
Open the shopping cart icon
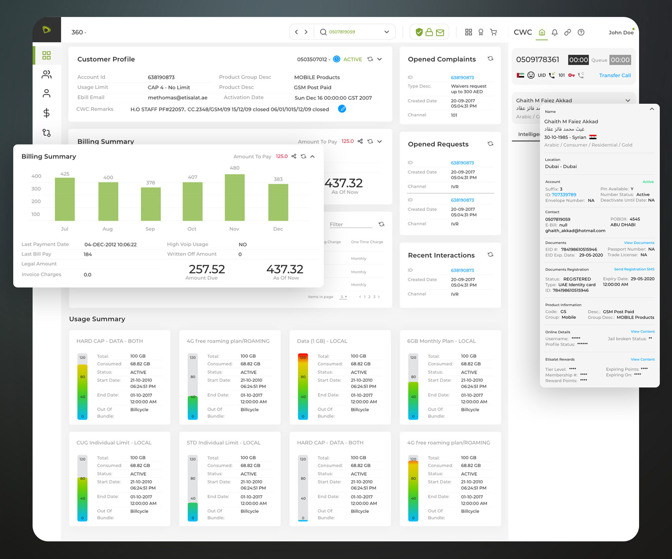click(x=493, y=32)
